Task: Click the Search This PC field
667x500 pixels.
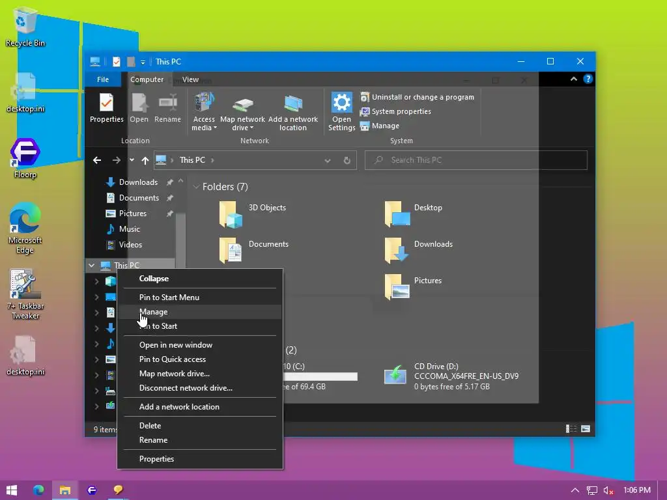Action: click(476, 160)
